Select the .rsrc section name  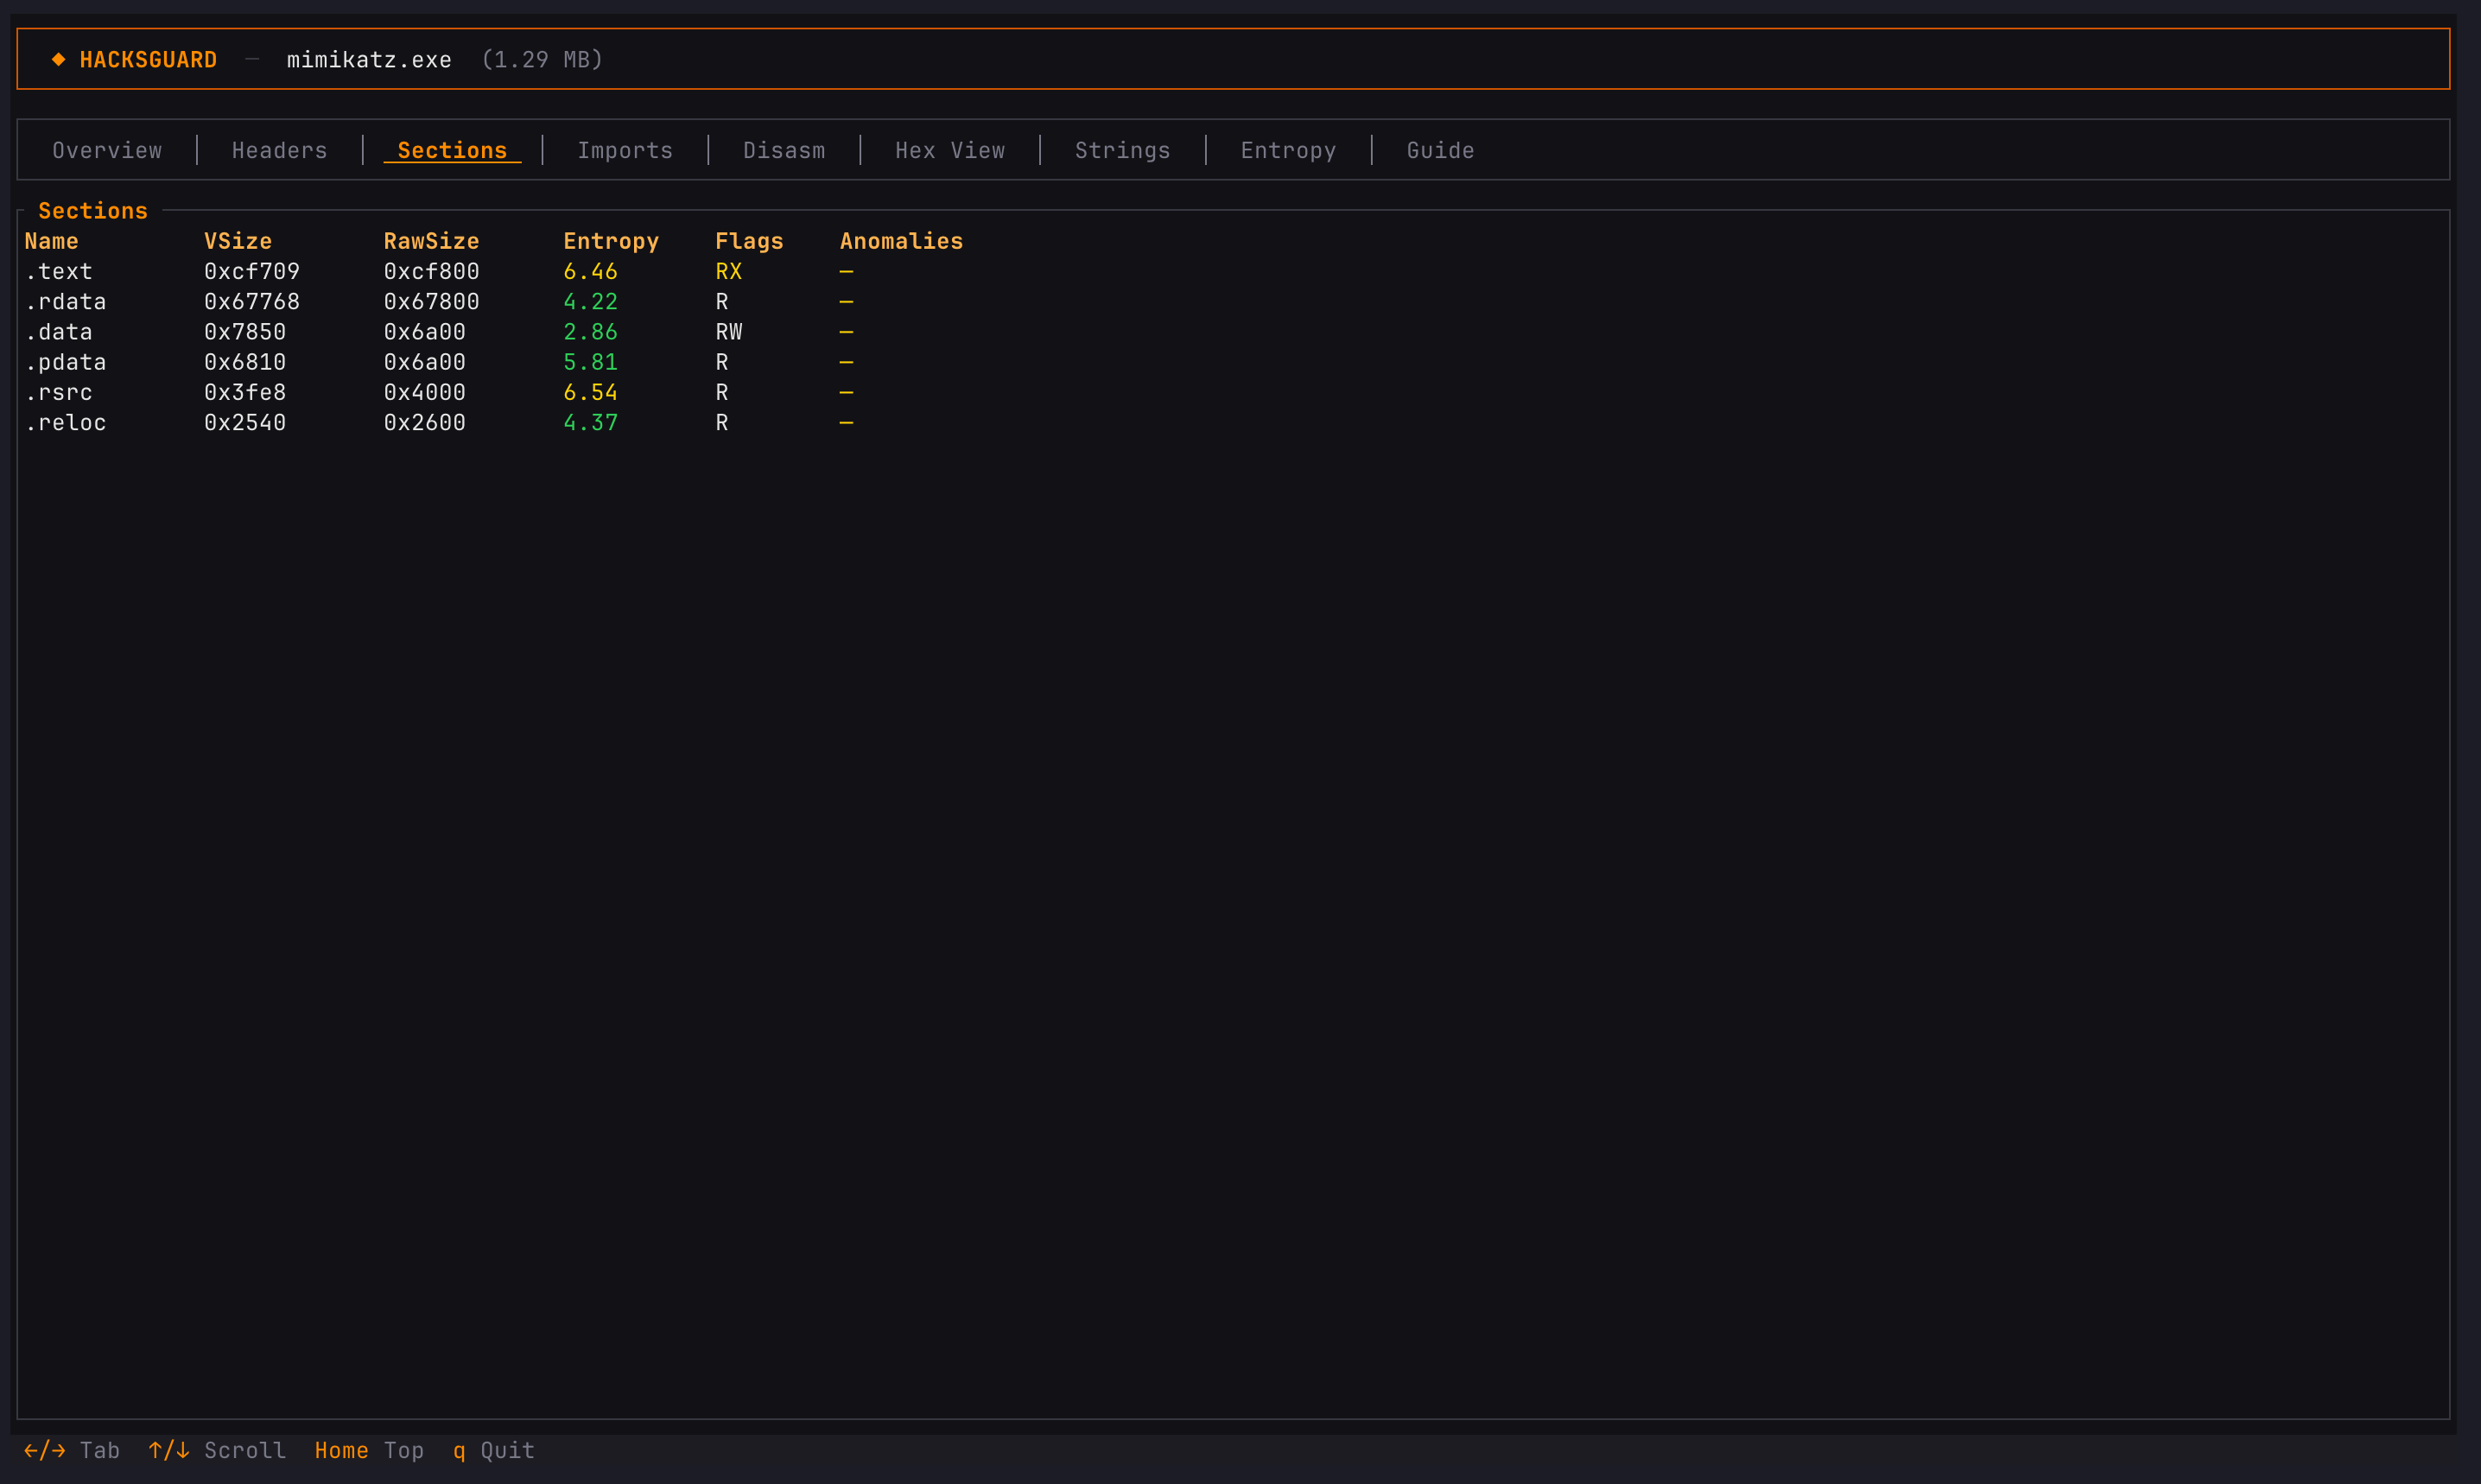[x=59, y=393]
